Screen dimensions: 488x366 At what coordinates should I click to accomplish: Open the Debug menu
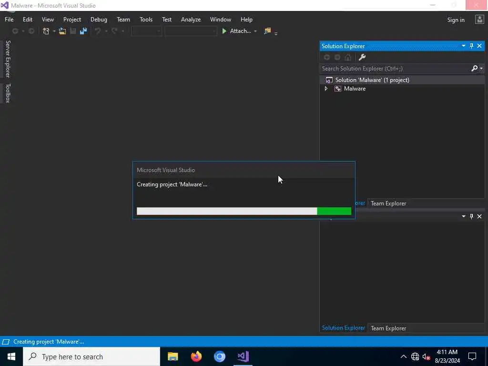(99, 19)
